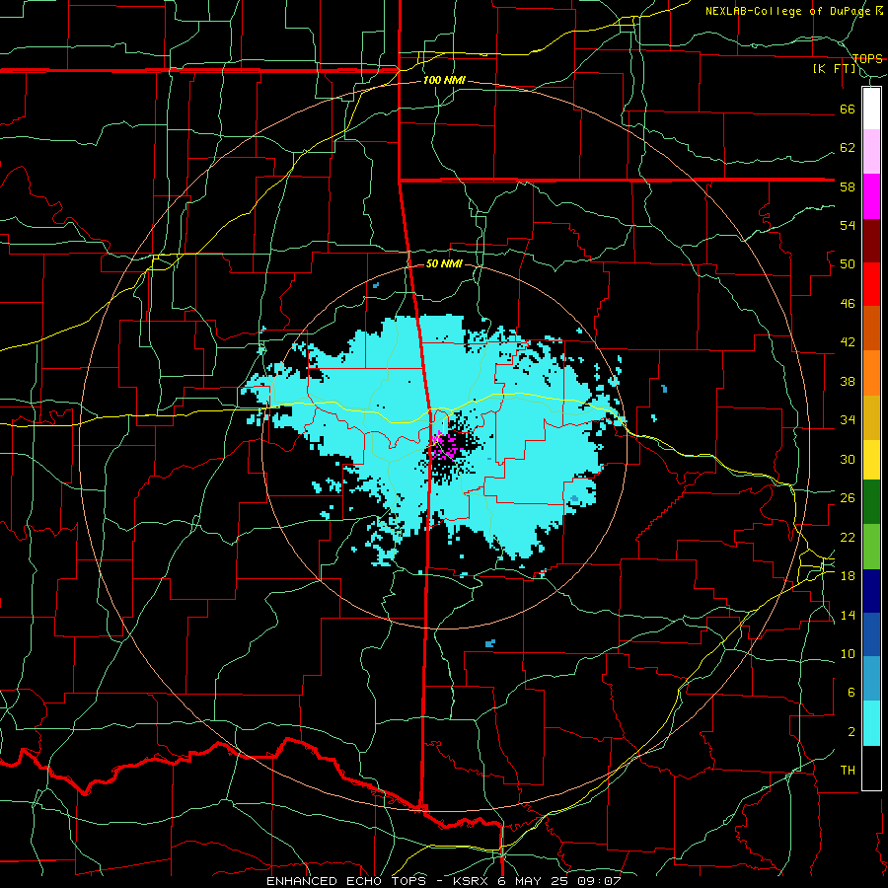Click the legend value '22'

click(848, 537)
